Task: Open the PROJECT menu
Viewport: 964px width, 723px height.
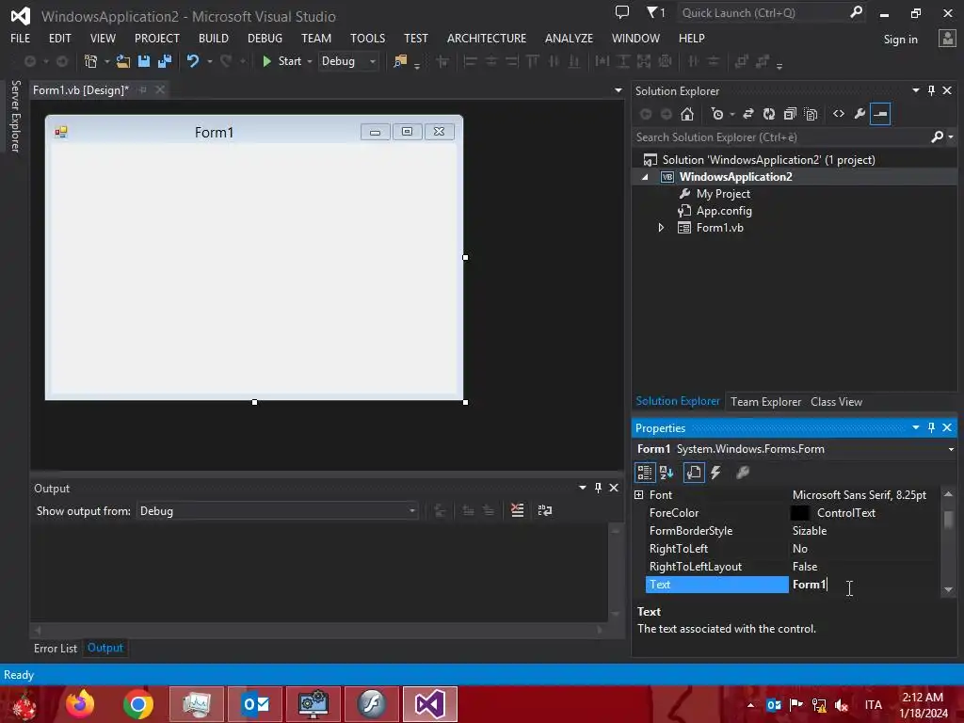Action: (x=157, y=38)
